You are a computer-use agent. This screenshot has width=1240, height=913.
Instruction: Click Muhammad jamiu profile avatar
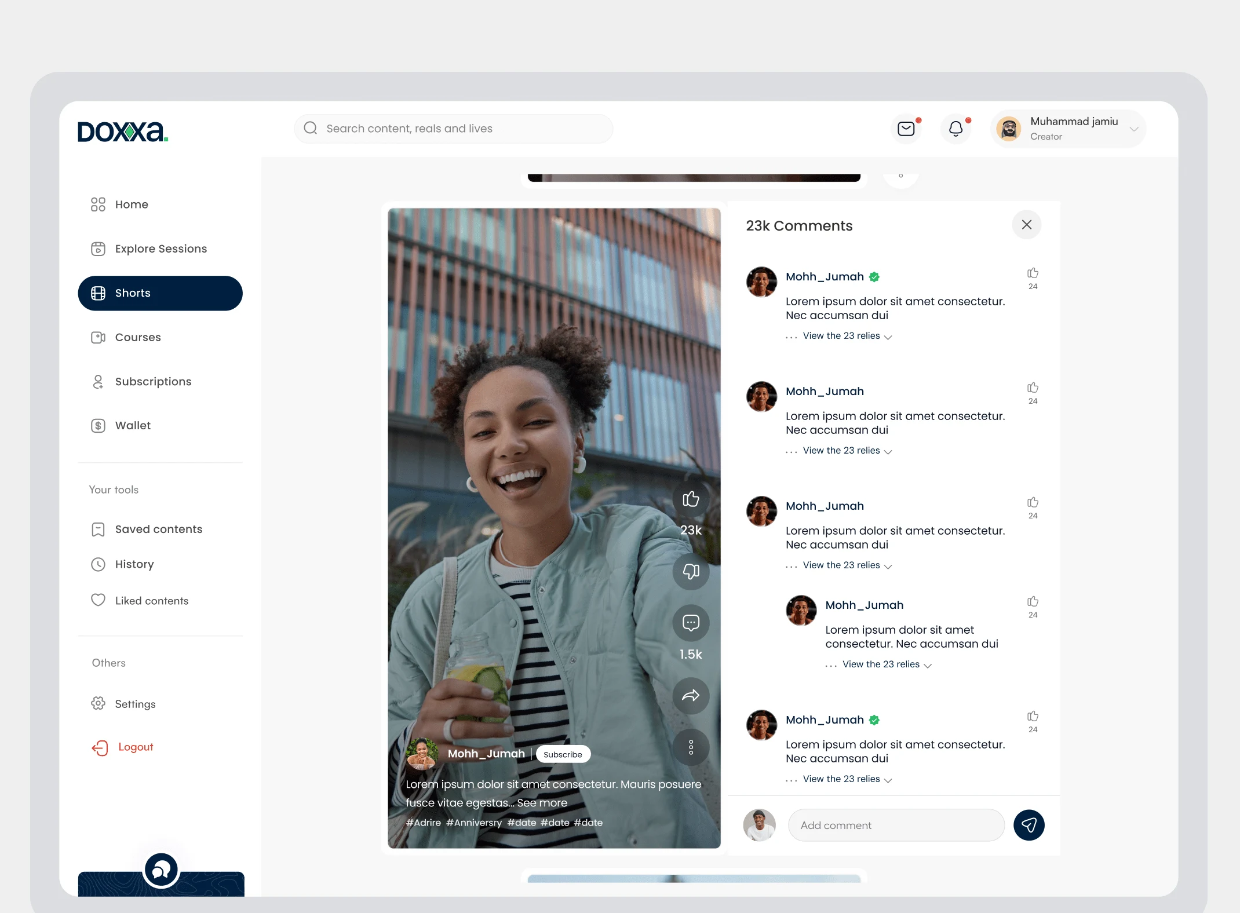point(1008,129)
